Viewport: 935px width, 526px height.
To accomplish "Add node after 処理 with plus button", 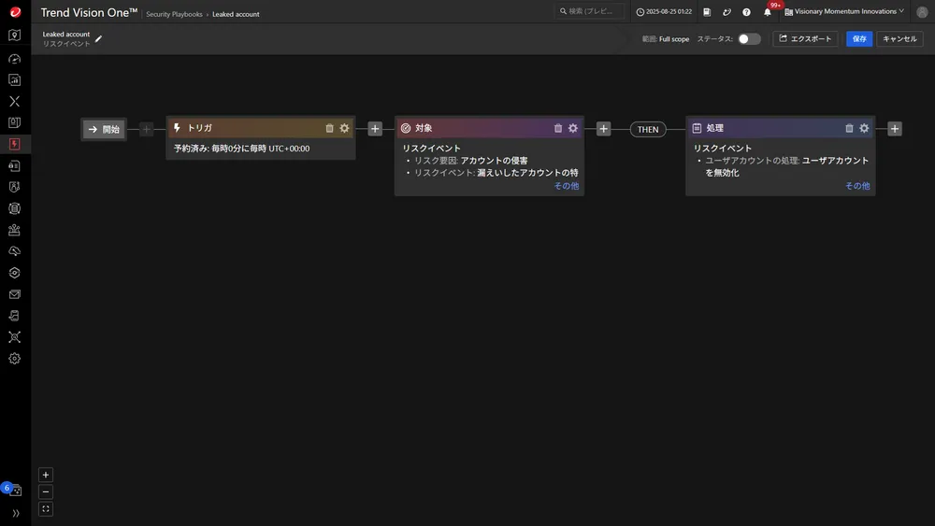I will pyautogui.click(x=895, y=129).
